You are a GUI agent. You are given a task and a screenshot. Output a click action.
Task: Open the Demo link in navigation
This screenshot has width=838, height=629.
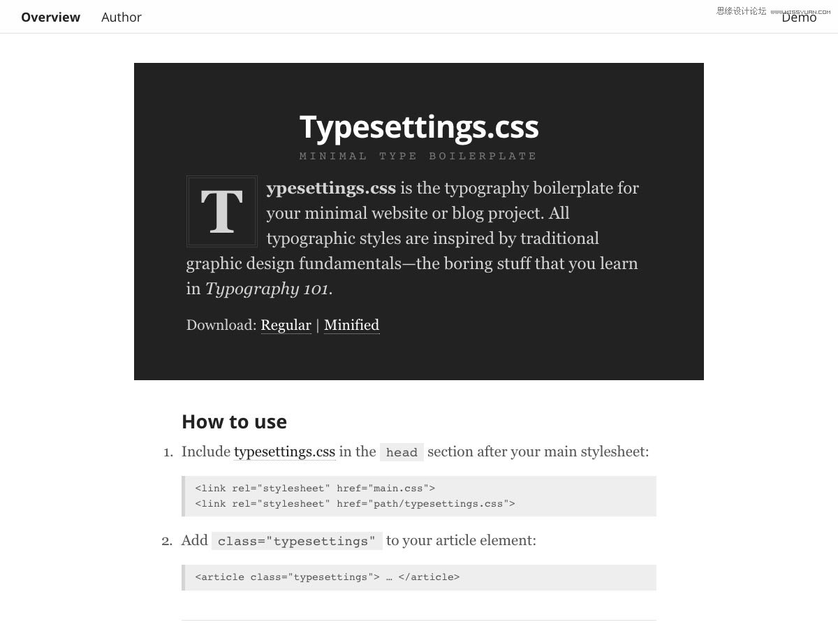[x=799, y=17]
